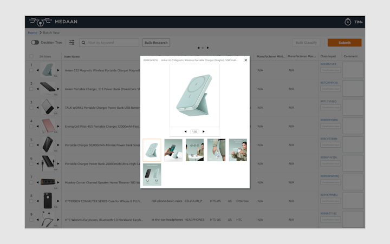Image resolution: width=390 pixels, height=244 pixels.
Task: Click Classification input field in row 5
Action: tap(330, 145)
